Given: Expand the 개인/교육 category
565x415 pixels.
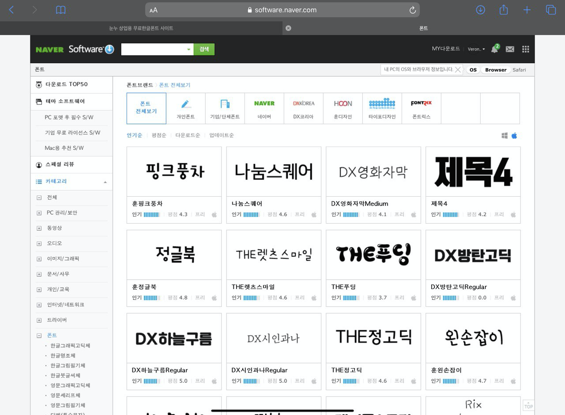Looking at the screenshot, I should (39, 289).
